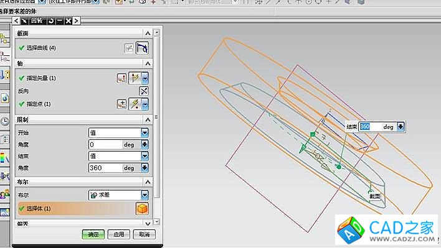The height and width of the screenshot is (248, 441).
Task: Open the 布尔 求差 boolean dropdown
Action: click(x=119, y=195)
